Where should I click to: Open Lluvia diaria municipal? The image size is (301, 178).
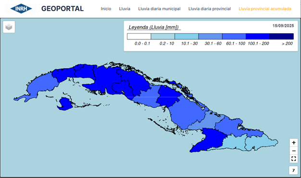(159, 9)
